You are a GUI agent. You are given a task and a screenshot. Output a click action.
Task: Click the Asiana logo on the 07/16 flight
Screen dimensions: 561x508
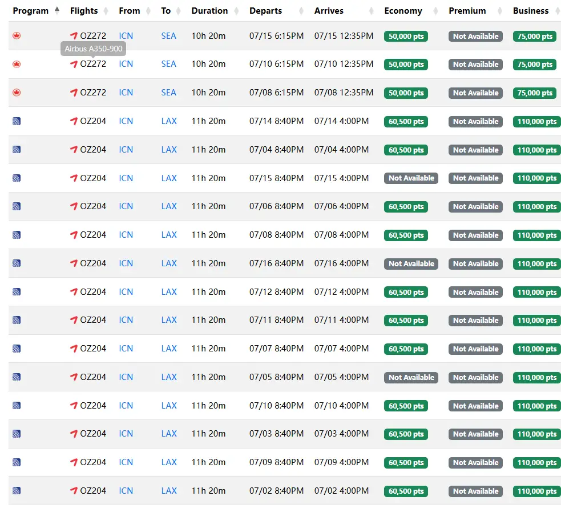[74, 263]
